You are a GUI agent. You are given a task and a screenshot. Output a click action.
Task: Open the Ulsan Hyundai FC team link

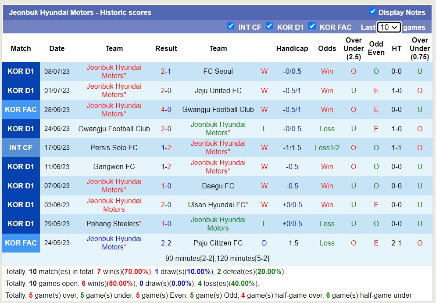[x=217, y=205]
